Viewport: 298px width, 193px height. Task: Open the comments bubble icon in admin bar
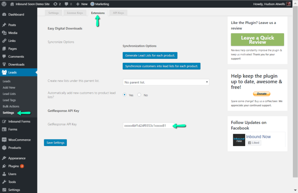coord(66,4)
